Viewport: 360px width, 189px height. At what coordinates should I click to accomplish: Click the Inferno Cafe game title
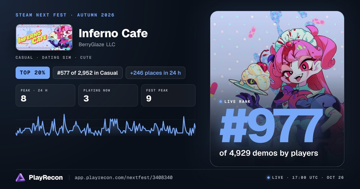point(113,33)
